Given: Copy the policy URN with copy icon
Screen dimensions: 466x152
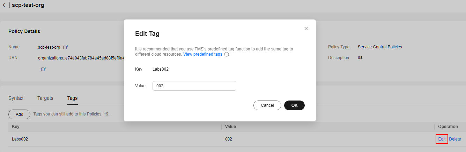Looking at the screenshot, I should coord(43,69).
